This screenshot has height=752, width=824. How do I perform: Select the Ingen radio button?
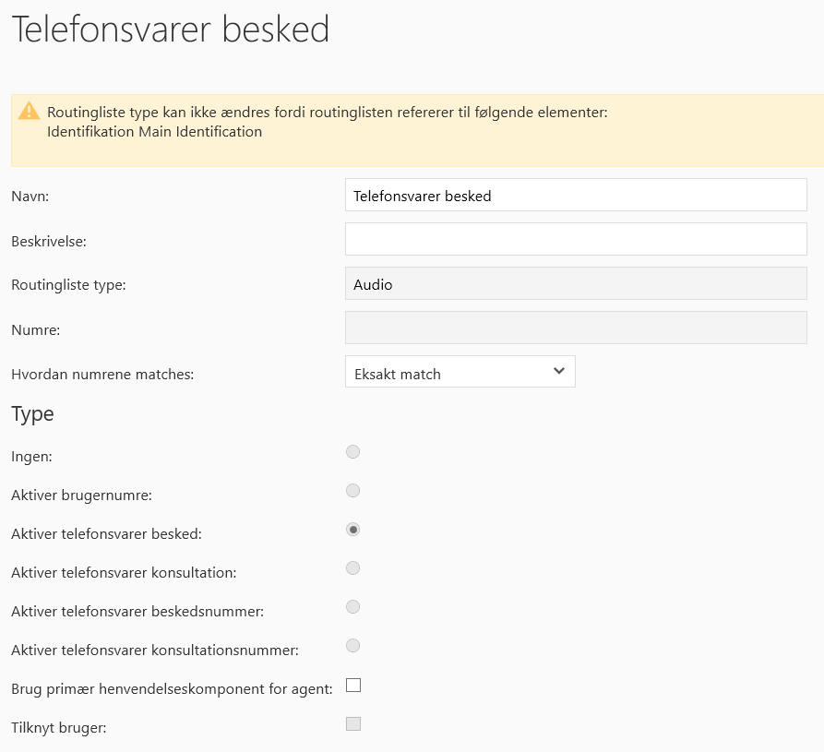pyautogui.click(x=352, y=452)
